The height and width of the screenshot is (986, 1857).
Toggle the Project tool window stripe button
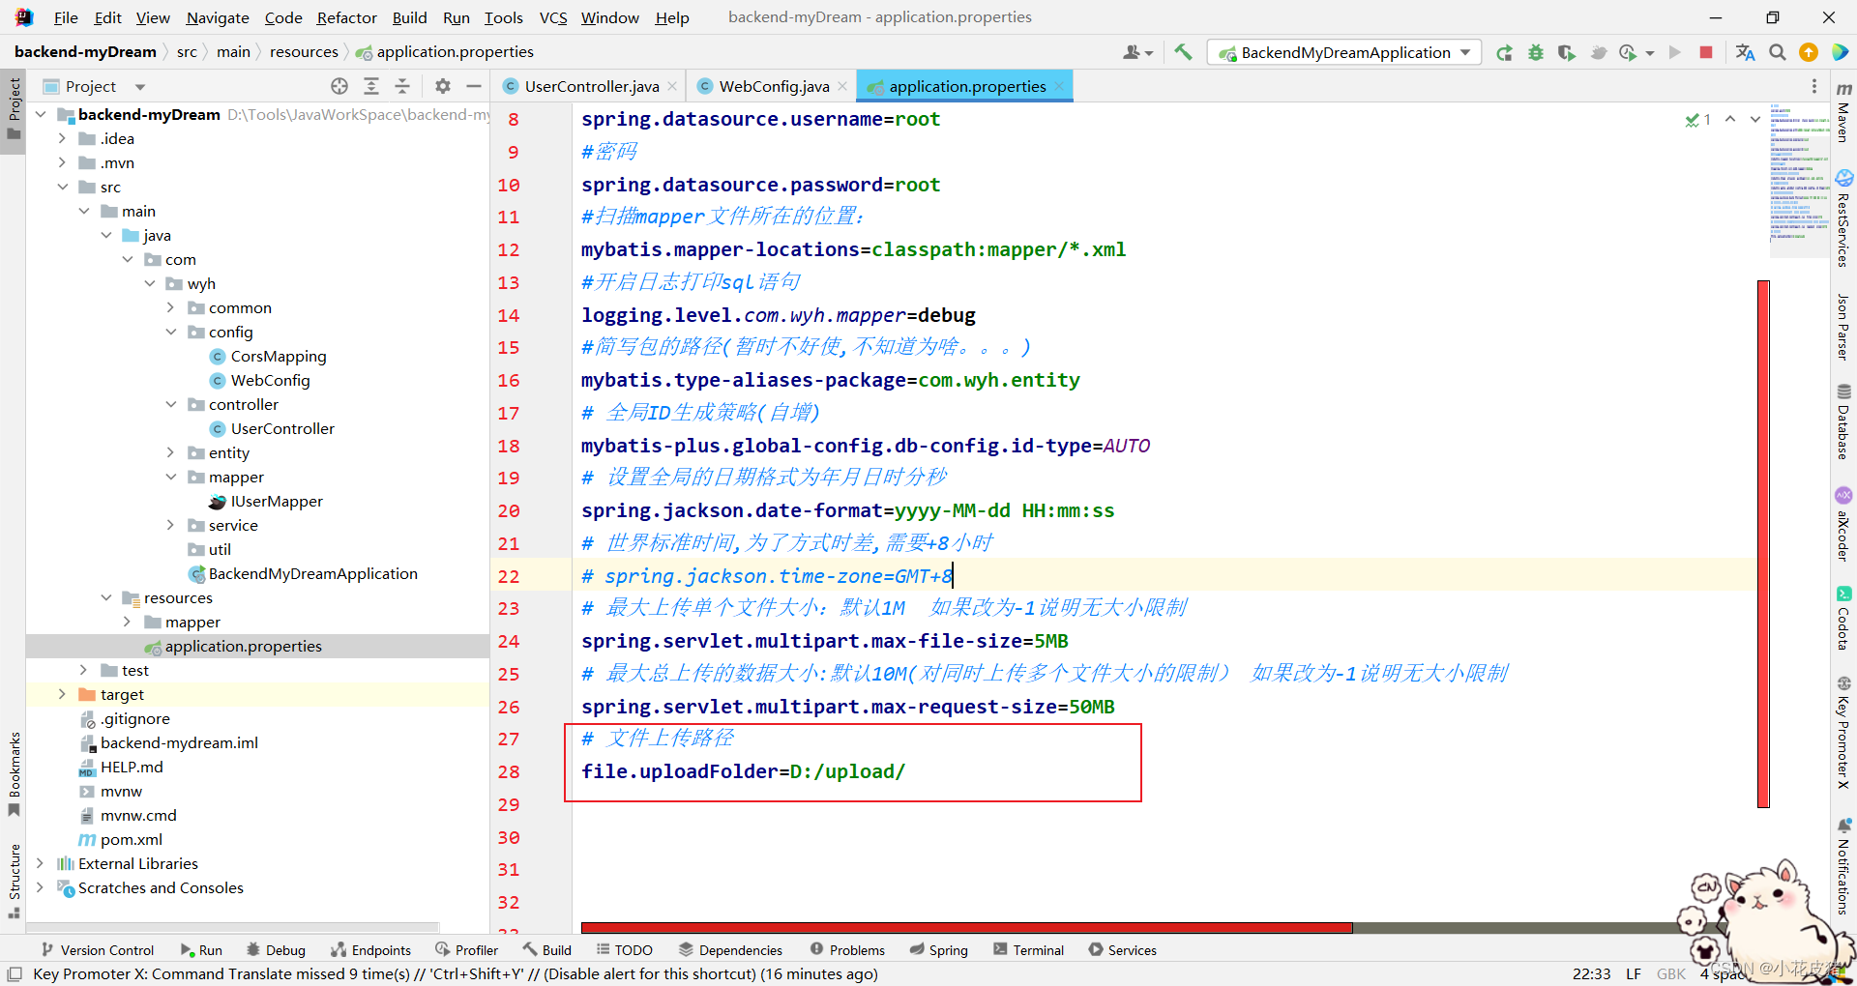[14, 109]
